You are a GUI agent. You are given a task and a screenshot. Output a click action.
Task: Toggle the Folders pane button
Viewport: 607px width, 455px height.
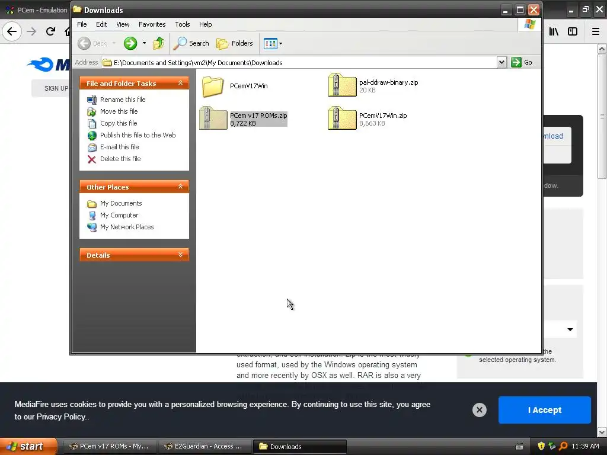235,43
